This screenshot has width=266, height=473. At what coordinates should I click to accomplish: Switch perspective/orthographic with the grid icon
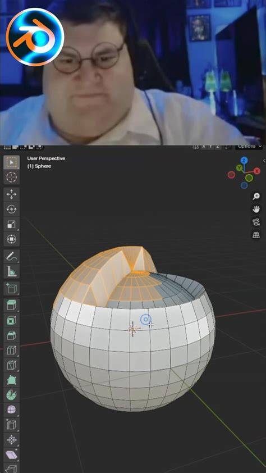point(256,235)
